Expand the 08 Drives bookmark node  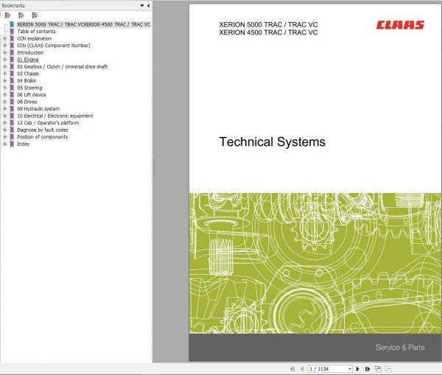click(5, 102)
